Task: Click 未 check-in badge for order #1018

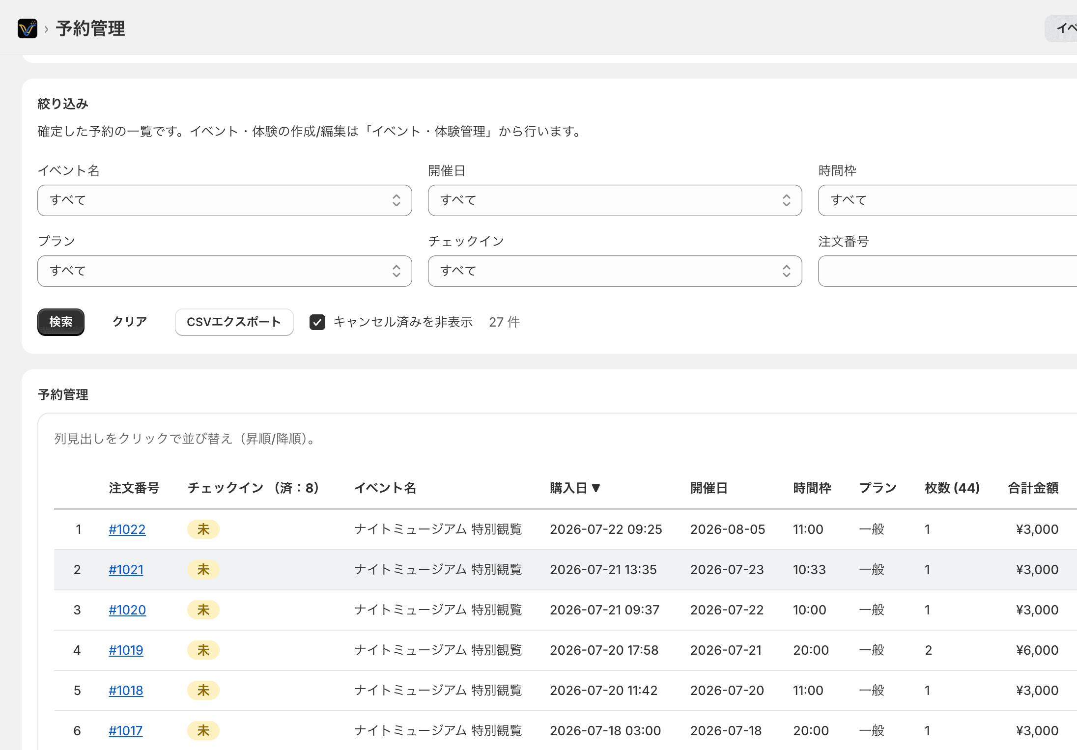Action: (x=203, y=691)
